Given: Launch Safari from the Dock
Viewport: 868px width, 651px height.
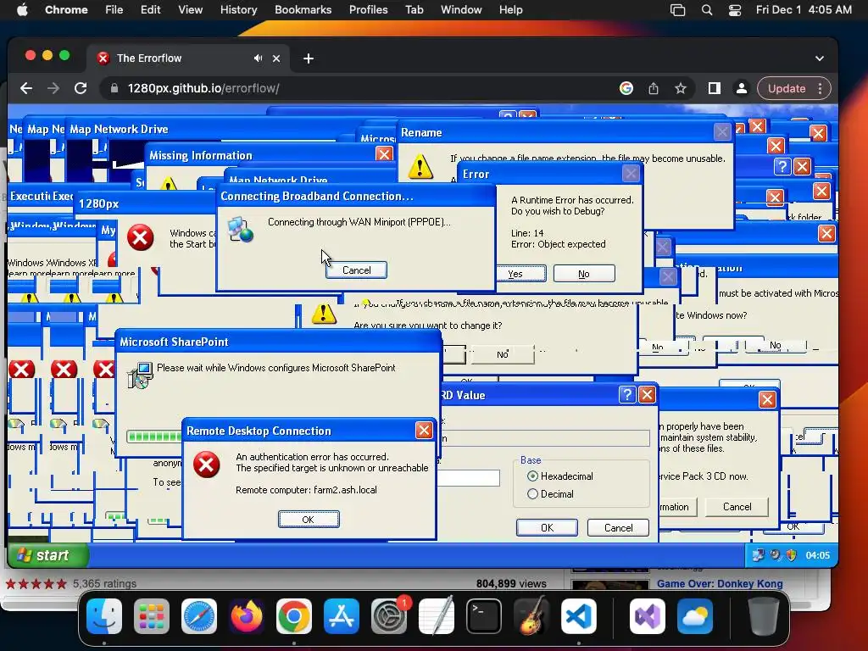Looking at the screenshot, I should tap(198, 616).
